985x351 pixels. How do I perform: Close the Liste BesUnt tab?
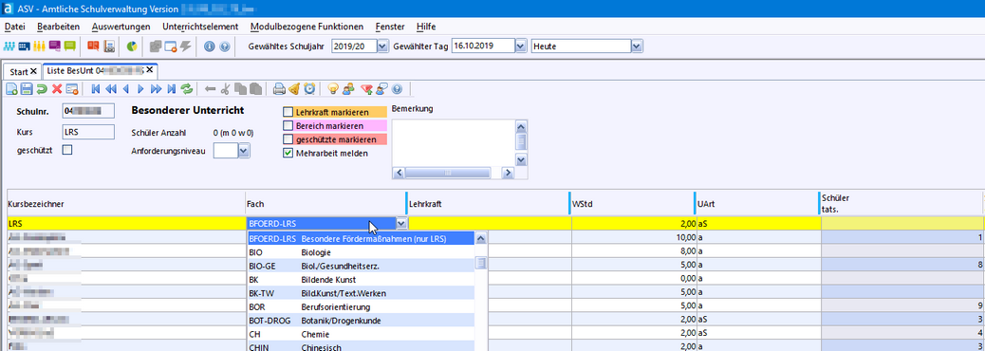pyautogui.click(x=150, y=70)
